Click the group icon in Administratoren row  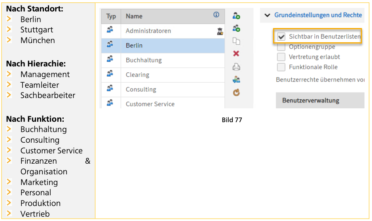pos(110,30)
